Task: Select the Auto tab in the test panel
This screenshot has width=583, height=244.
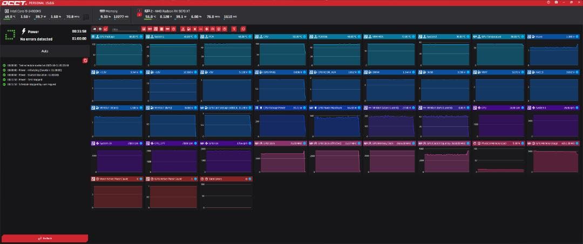Action: 45,50
